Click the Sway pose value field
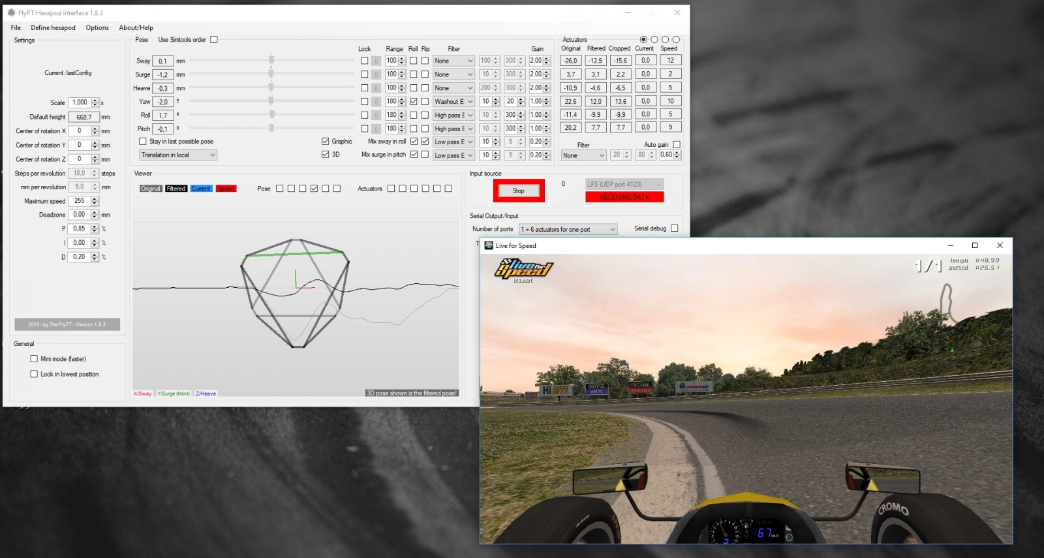This screenshot has height=558, width=1044. (162, 61)
